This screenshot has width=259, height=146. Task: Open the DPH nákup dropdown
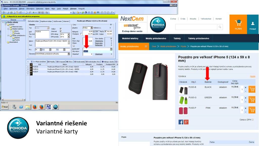[68, 34]
